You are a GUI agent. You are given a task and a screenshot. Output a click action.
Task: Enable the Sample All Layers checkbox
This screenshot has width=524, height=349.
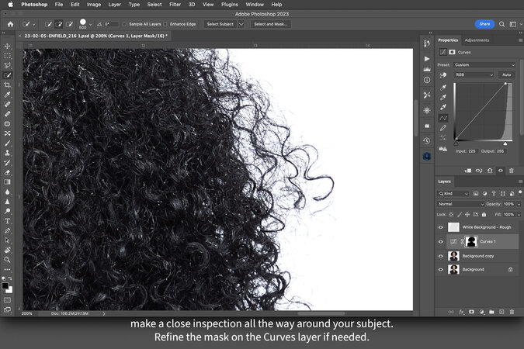click(x=125, y=24)
